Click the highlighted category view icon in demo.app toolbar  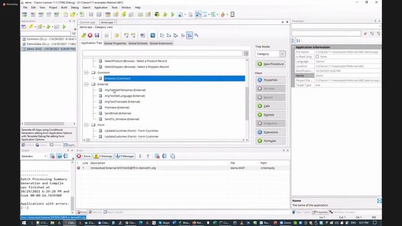tap(190, 35)
